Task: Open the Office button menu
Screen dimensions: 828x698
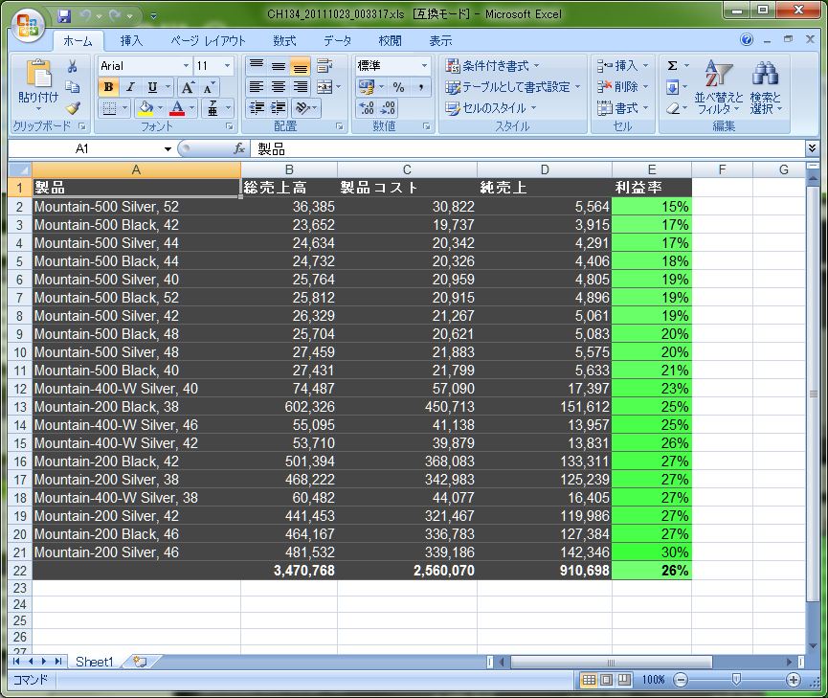Action: [28, 25]
